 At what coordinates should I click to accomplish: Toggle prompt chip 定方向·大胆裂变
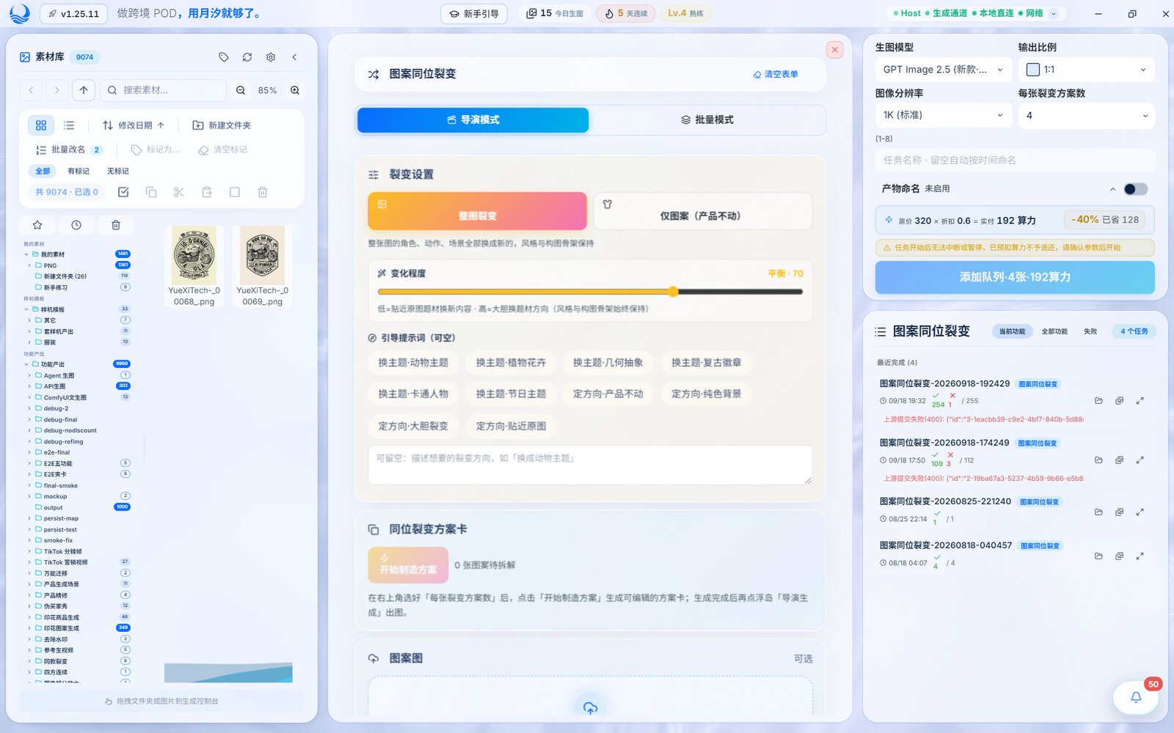pyautogui.click(x=413, y=426)
